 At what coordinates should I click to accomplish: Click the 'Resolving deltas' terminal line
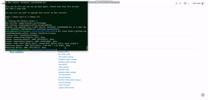26,48
